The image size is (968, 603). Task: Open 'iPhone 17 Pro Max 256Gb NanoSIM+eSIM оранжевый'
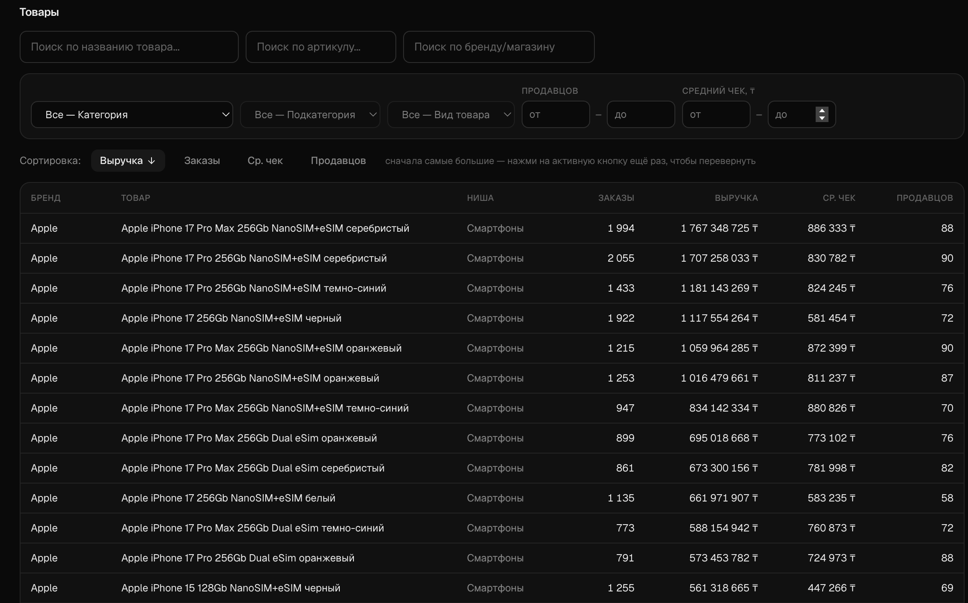[492, 348]
